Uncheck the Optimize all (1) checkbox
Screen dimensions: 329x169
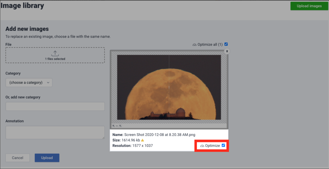tap(226, 44)
